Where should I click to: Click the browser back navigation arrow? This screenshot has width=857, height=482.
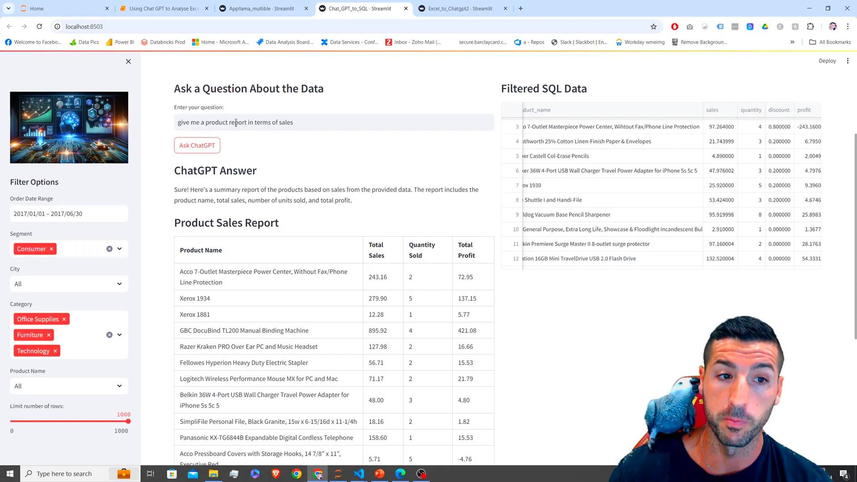point(9,26)
